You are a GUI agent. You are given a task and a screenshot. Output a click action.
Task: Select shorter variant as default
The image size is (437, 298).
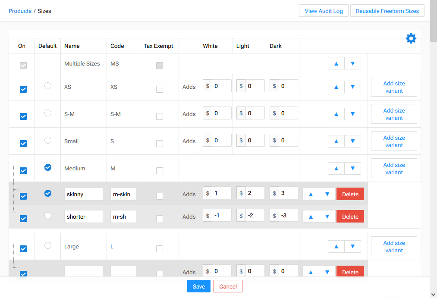pyautogui.click(x=48, y=215)
